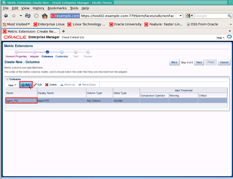Screen dimensions: 233x179
Task: Open the back-forward history dropdown arrow
Action: [21, 16]
